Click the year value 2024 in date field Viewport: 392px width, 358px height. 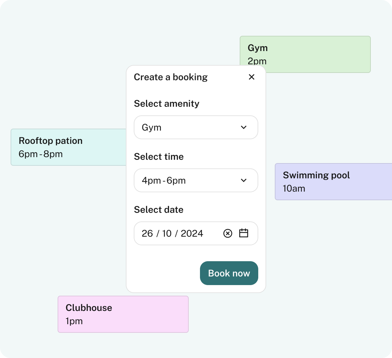coord(192,234)
